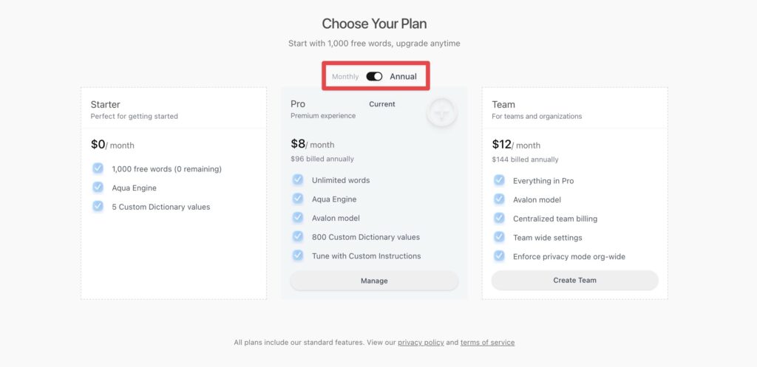The height and width of the screenshot is (367, 757).
Task: Click the Manage button in Pro plan
Action: click(x=374, y=281)
